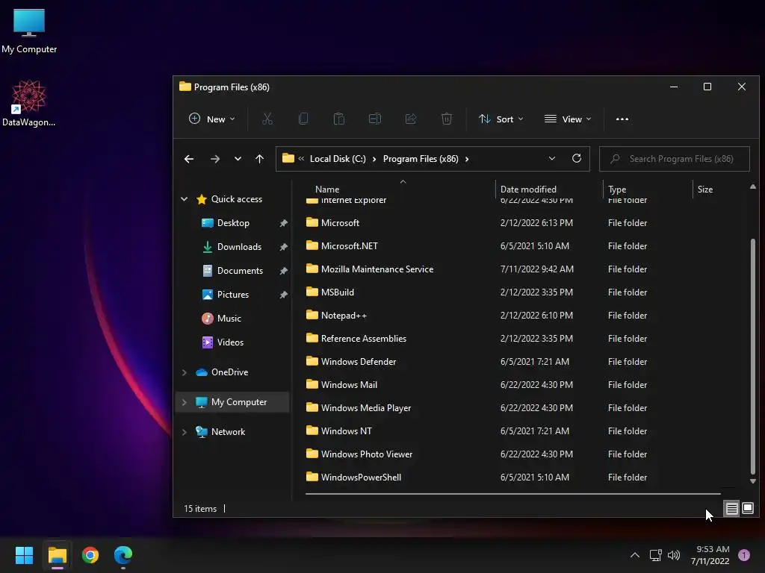The height and width of the screenshot is (573, 765).
Task: Click the Copy icon in toolbar
Action: [303, 119]
